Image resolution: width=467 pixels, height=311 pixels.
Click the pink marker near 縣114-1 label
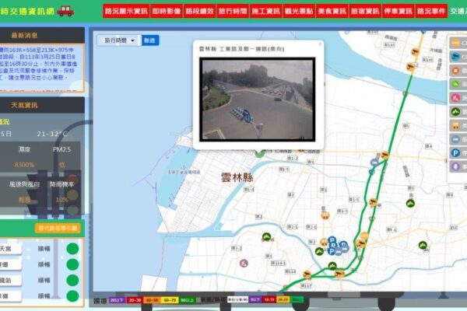tap(244, 263)
